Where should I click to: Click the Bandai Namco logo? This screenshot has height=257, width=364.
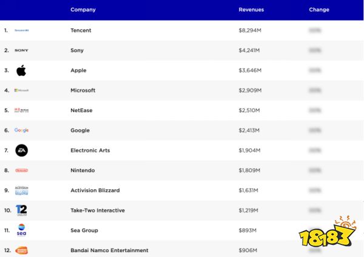tap(21, 250)
